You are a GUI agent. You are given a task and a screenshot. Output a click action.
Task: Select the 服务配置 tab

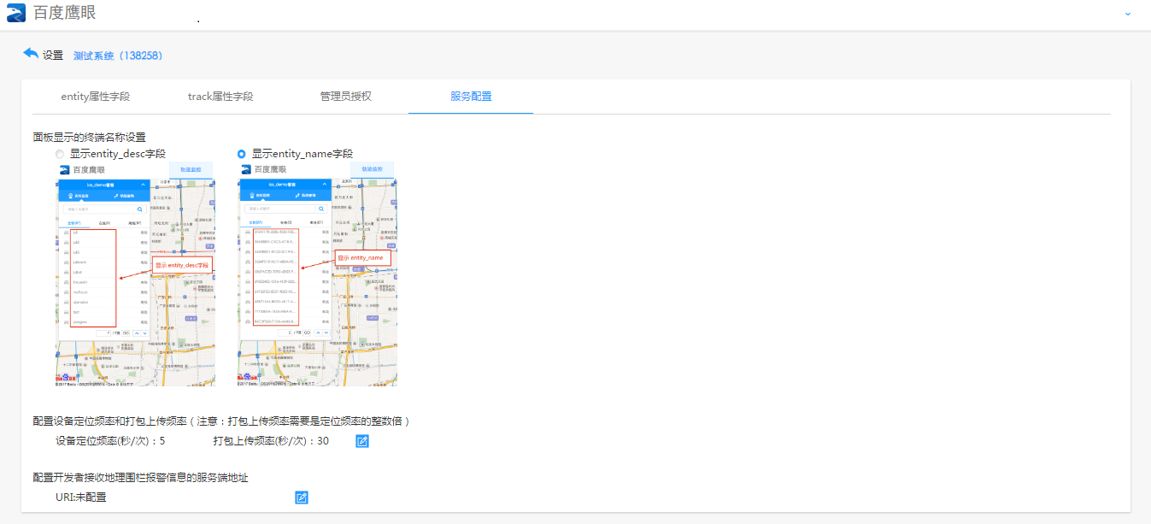coord(471,96)
